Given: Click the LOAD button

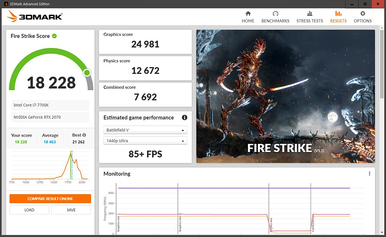Looking at the screenshot, I should point(29,210).
